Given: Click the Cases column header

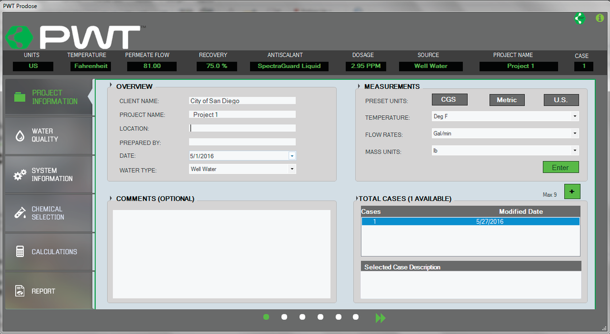Looking at the screenshot, I should coord(371,211).
